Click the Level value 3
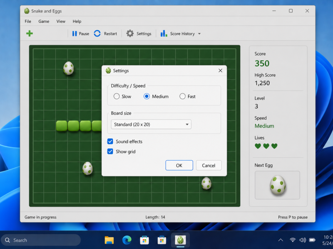The image size is (333, 249). click(x=256, y=106)
